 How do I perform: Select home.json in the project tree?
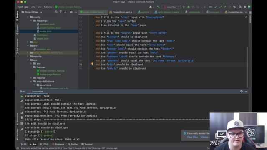point(45,31)
